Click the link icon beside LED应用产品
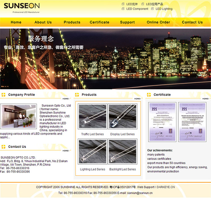 click(x=143, y=4)
